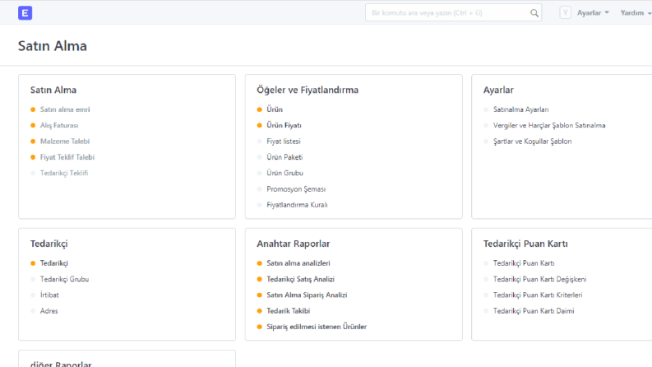Click grey dot beside Fiyatlandırma Kuralı
This screenshot has height=367, width=652.
point(260,205)
